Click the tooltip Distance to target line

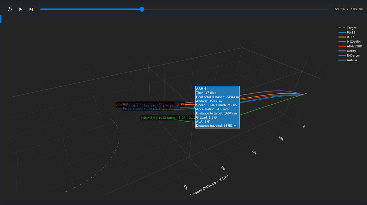(x=216, y=114)
